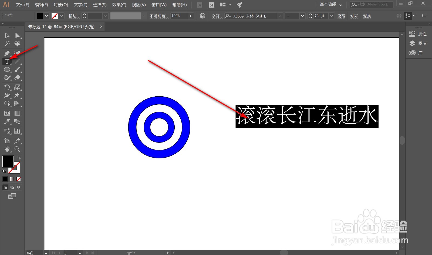
Task: Open the 段落 paragraph panel link
Action: (341, 16)
